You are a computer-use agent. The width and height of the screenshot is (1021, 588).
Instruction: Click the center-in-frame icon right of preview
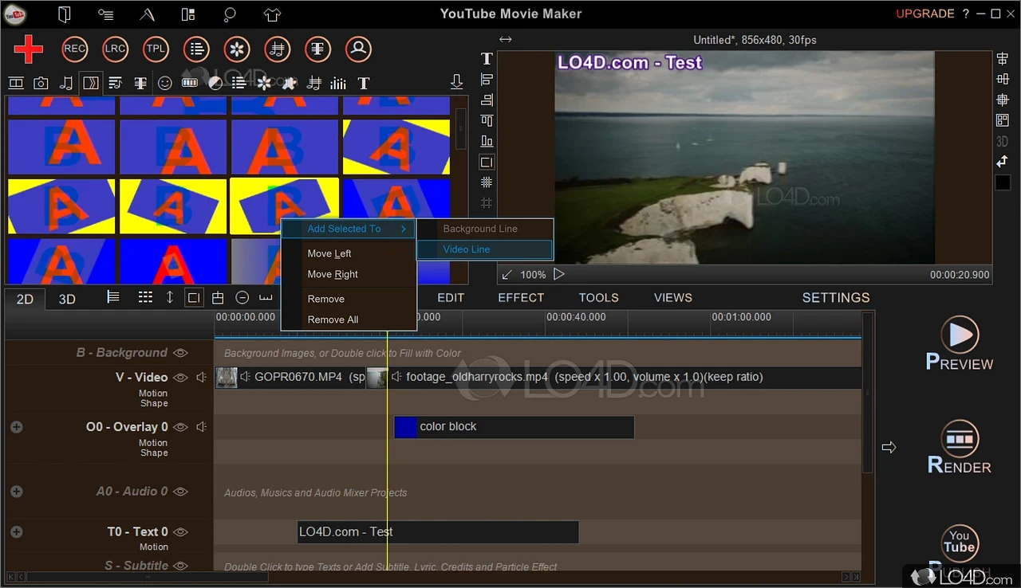coord(1003,100)
